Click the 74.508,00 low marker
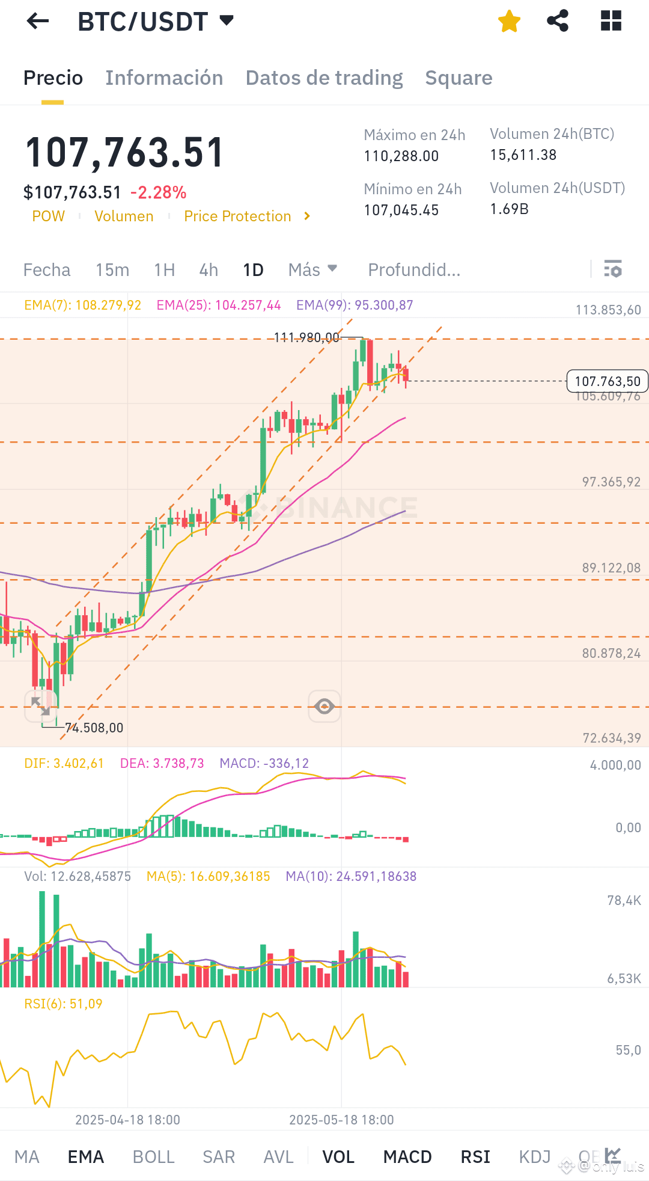The height and width of the screenshot is (1181, 649). pos(94,728)
